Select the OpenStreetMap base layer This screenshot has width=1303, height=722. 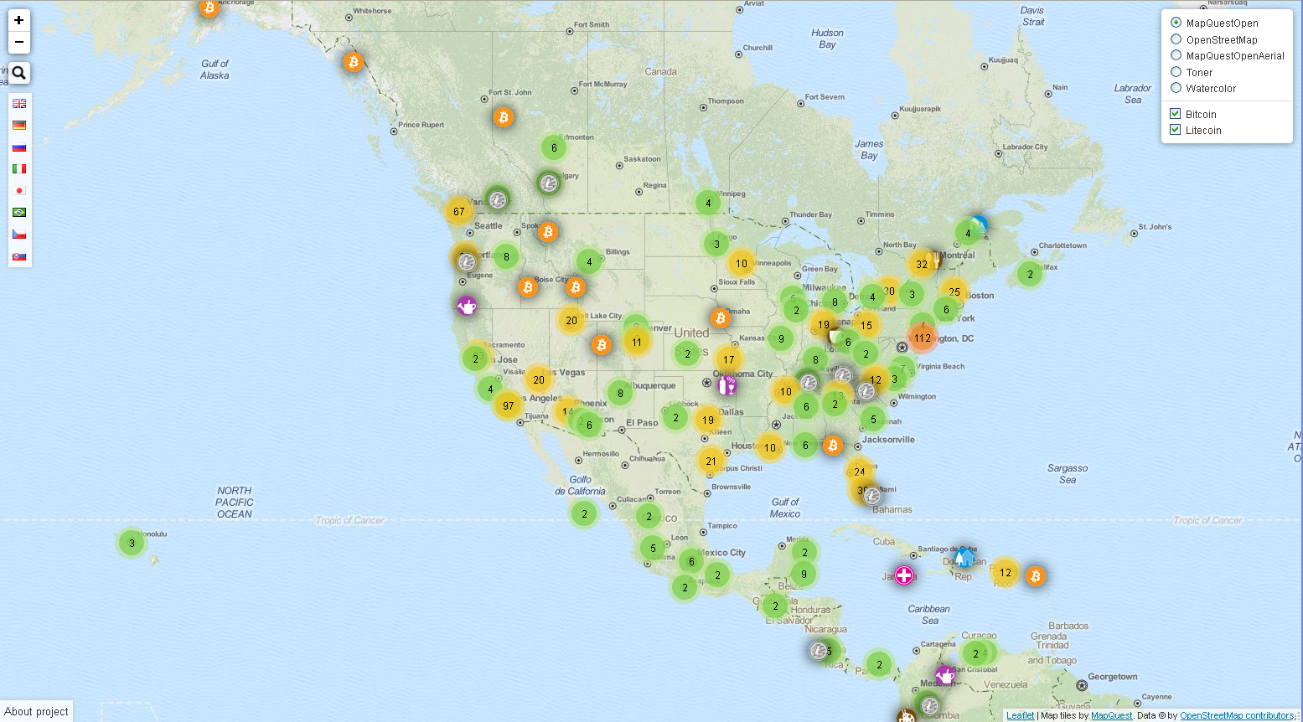1176,39
